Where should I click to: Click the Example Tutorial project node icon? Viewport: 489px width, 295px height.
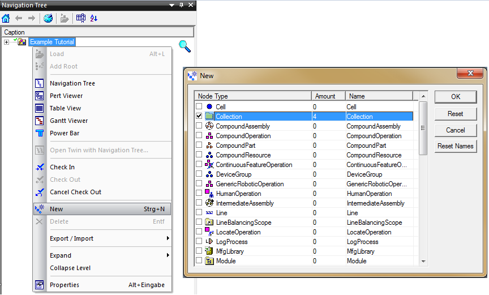click(x=22, y=42)
